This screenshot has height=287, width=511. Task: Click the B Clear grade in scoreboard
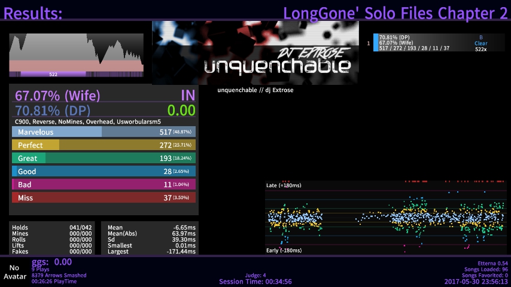coord(480,41)
